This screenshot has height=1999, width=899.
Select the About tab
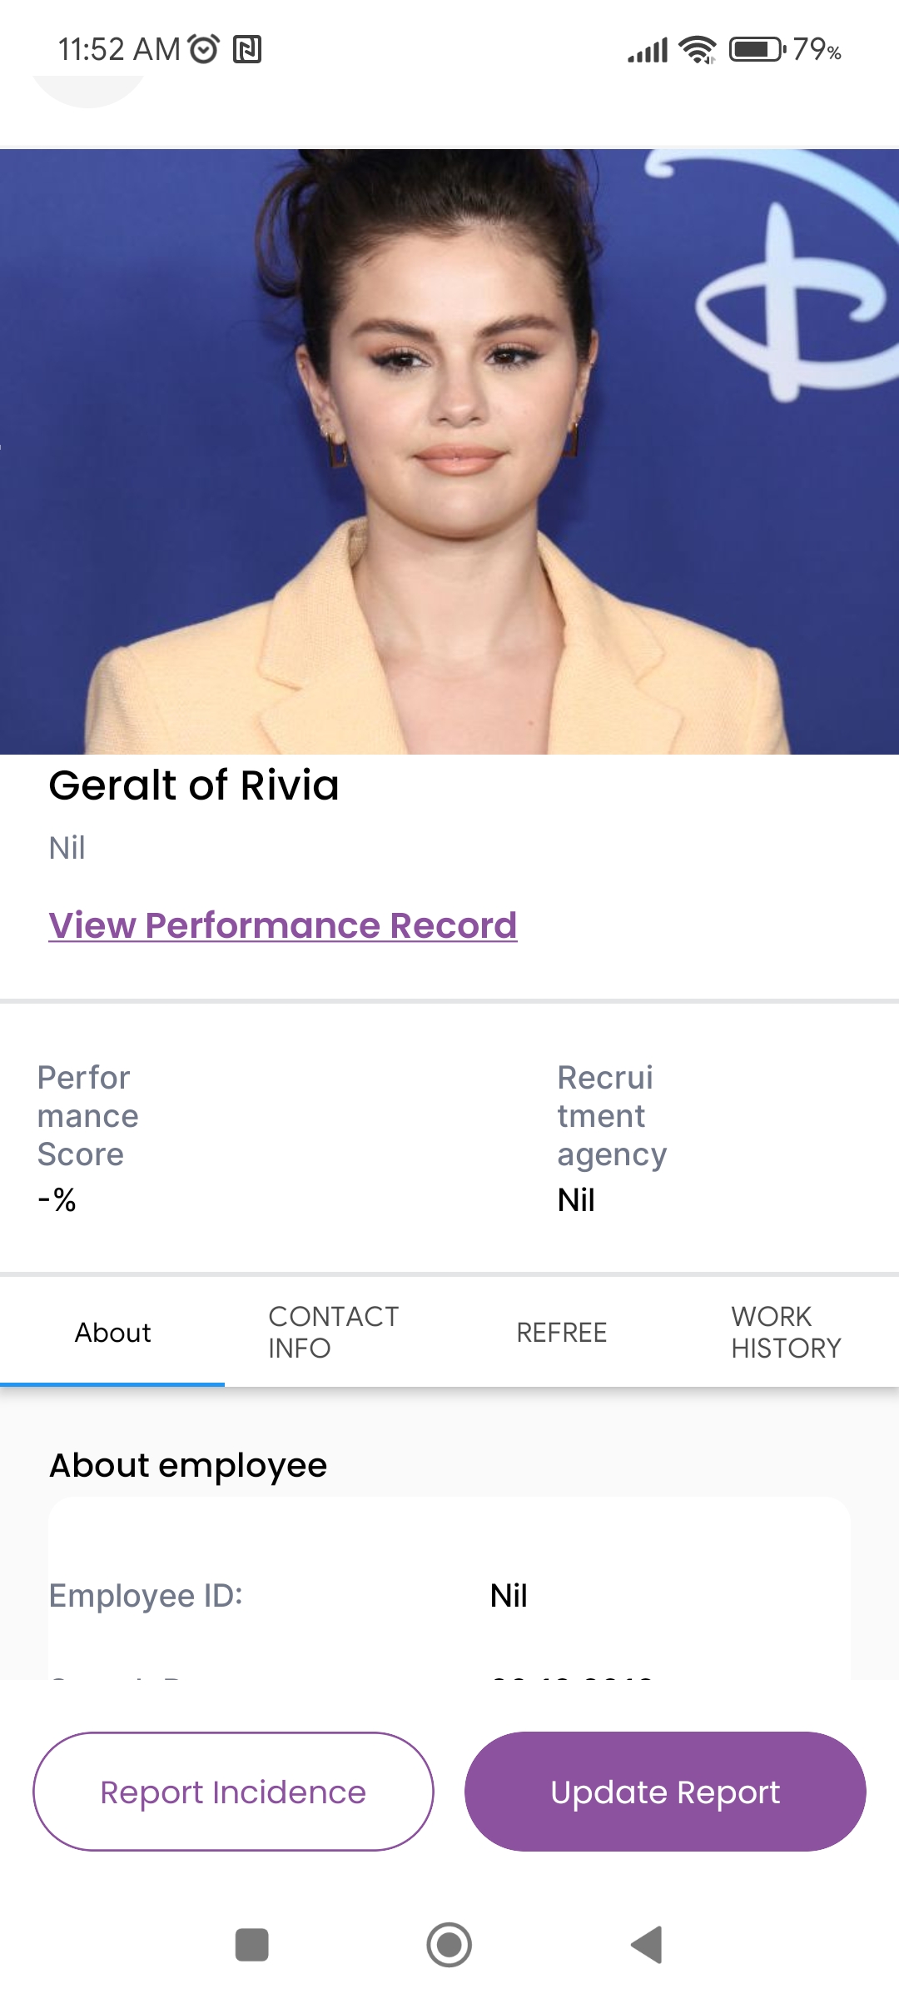pyautogui.click(x=112, y=1333)
